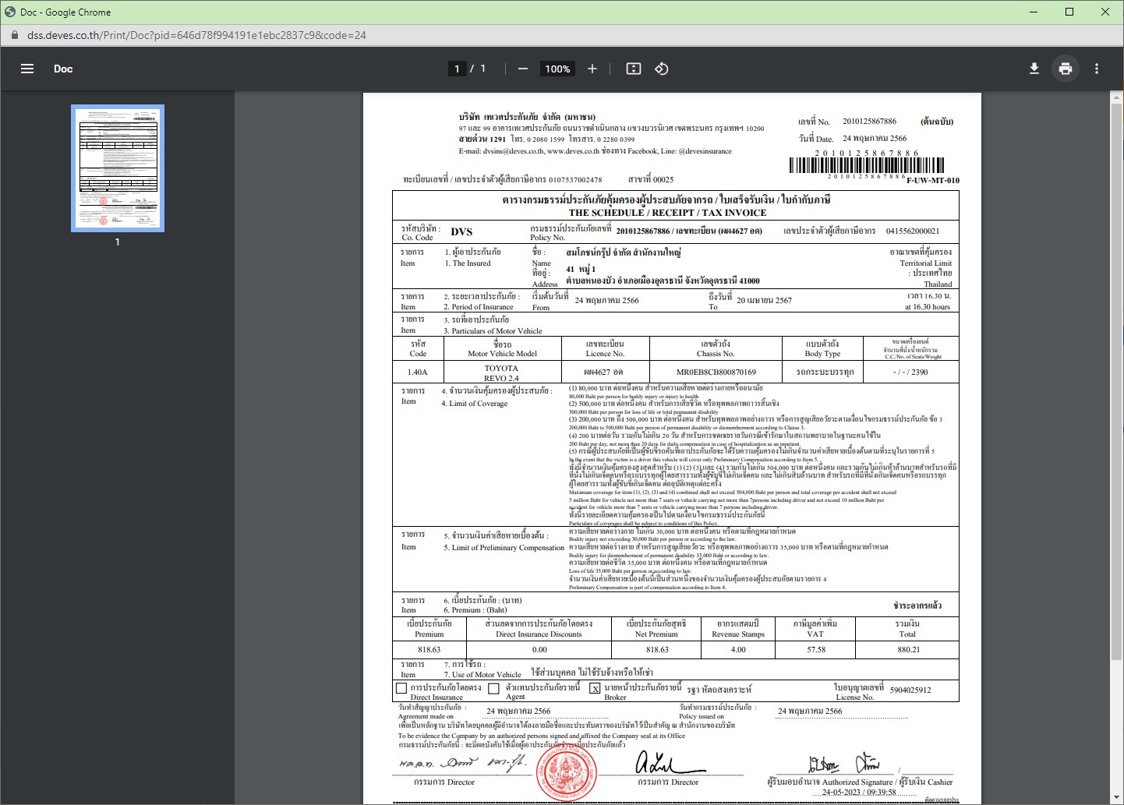The height and width of the screenshot is (805, 1124).
Task: Click the 'Doc' title in the PDF toolbar
Action: (63, 69)
